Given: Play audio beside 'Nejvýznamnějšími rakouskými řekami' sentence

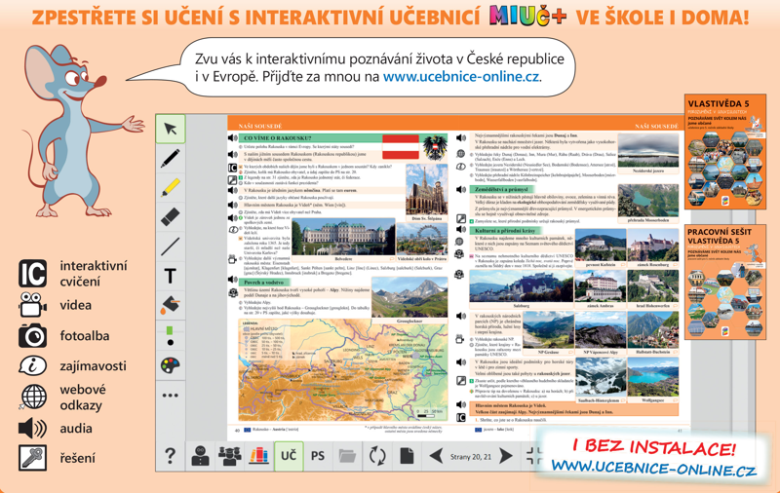Looking at the screenshot, I should (x=461, y=138).
